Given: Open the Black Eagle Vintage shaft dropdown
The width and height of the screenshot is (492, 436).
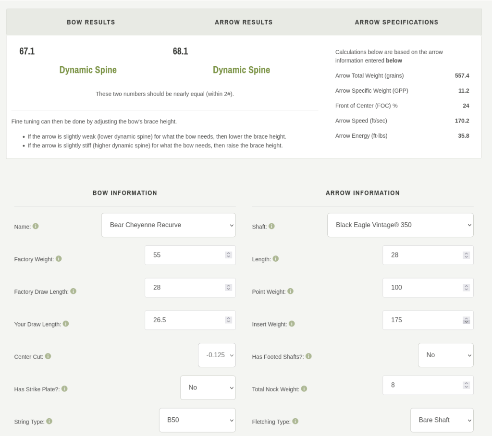Looking at the screenshot, I should click(400, 225).
